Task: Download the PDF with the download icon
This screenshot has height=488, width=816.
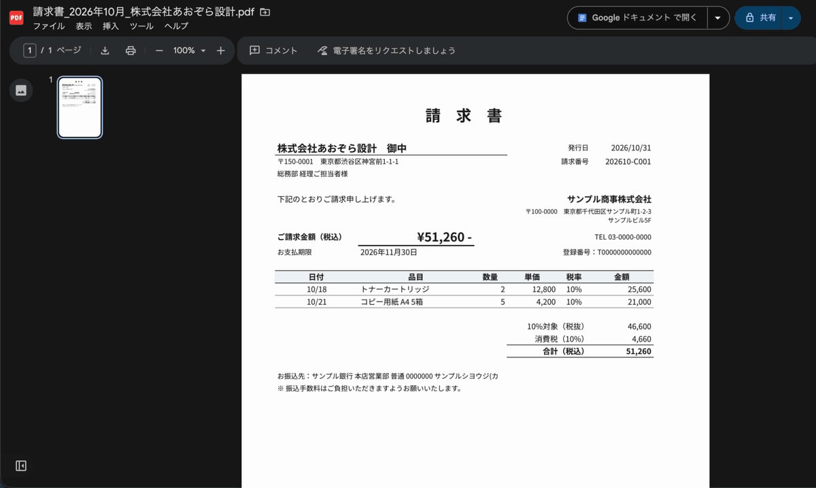Action: coord(105,50)
